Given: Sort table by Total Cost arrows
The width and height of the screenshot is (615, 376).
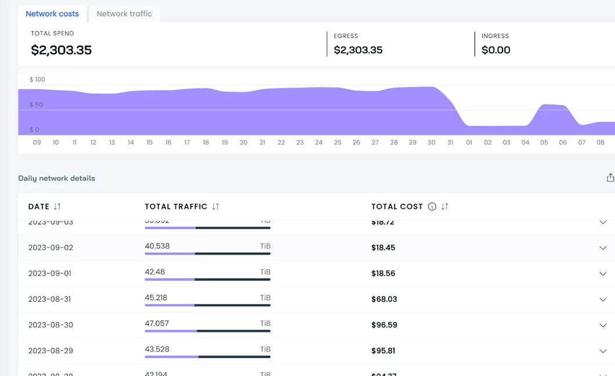Looking at the screenshot, I should point(444,207).
